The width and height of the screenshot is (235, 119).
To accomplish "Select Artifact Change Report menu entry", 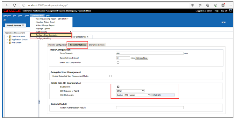I will 51,25.
